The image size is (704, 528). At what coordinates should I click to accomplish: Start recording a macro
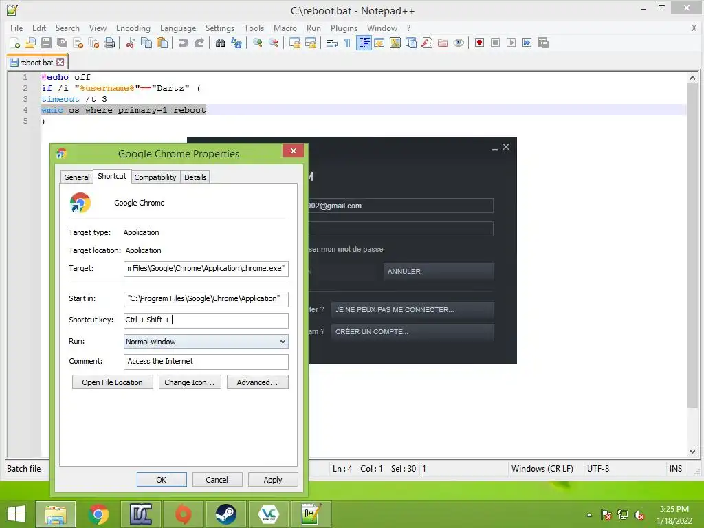pyautogui.click(x=479, y=43)
